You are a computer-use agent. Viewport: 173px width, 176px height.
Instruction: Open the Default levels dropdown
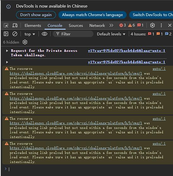click(x=111, y=34)
